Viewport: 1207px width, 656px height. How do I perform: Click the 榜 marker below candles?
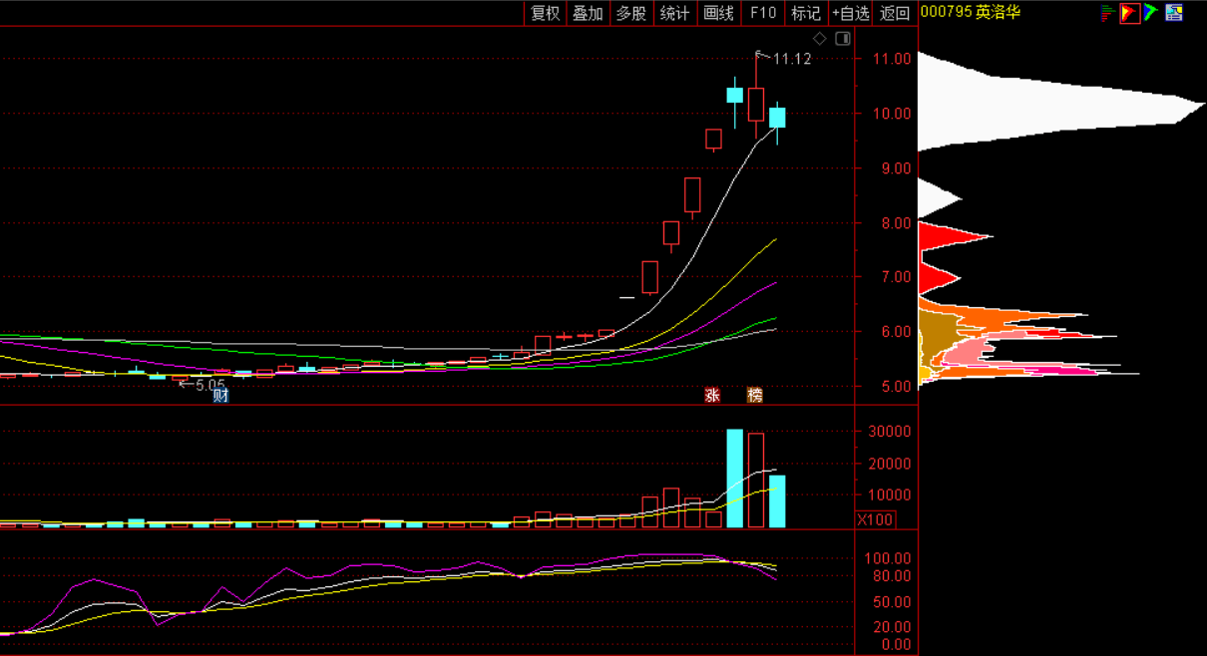tap(755, 395)
